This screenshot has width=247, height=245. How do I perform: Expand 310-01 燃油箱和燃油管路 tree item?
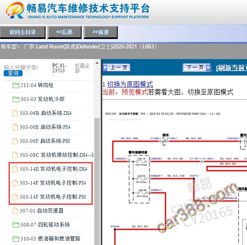coord(50,238)
